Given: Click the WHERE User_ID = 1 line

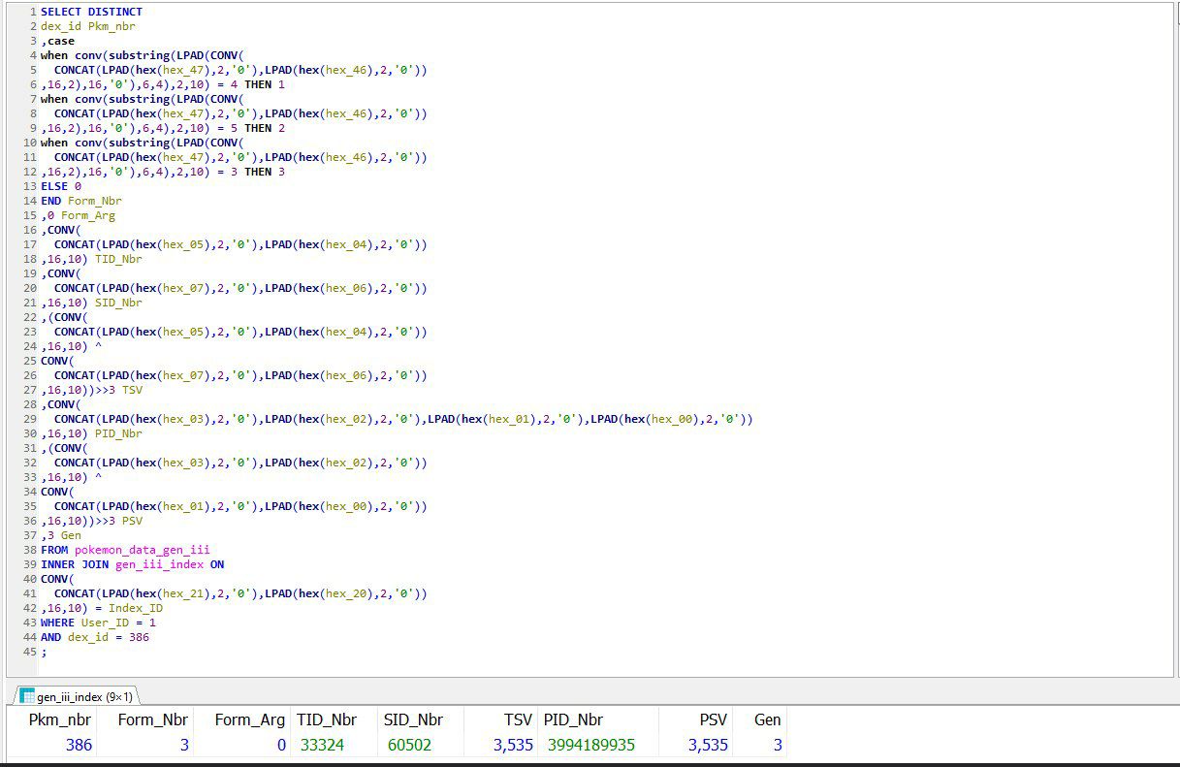Looking at the screenshot, I should [x=98, y=623].
